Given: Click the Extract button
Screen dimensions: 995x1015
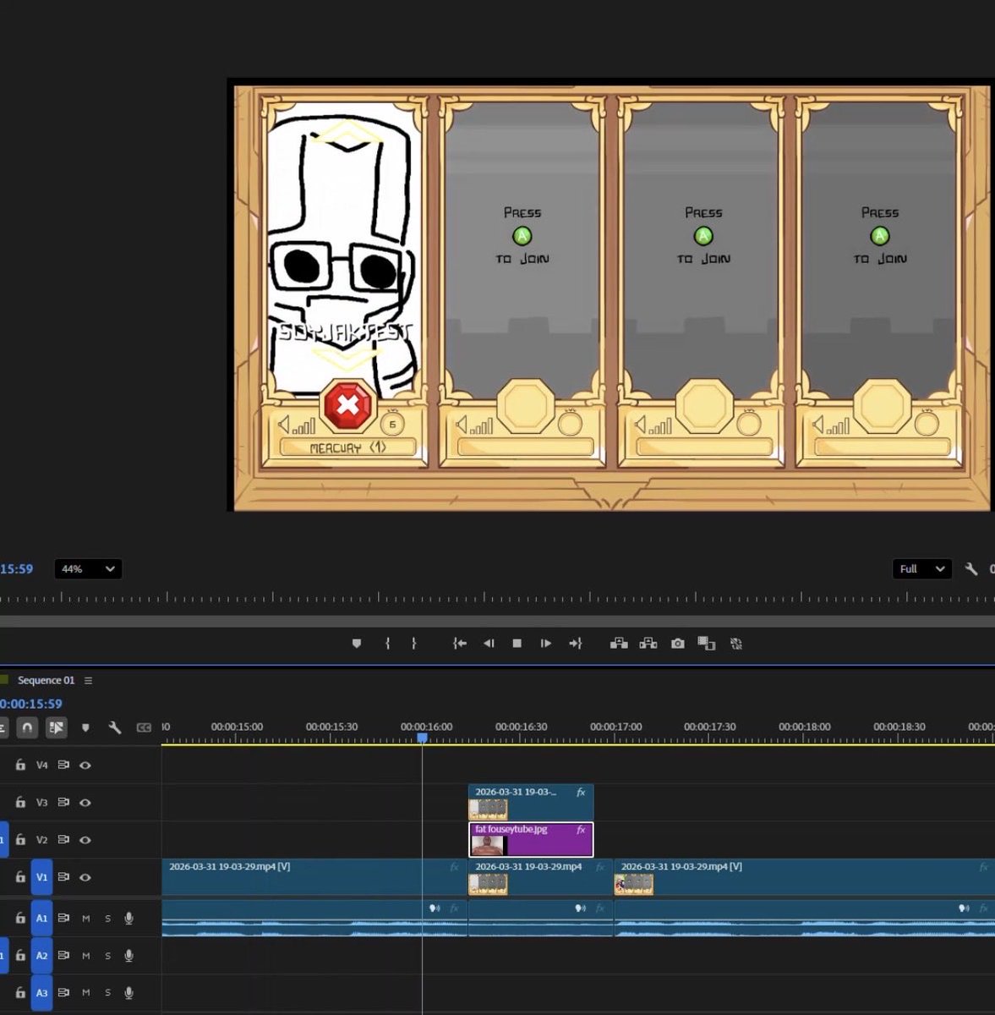Looking at the screenshot, I should (648, 644).
